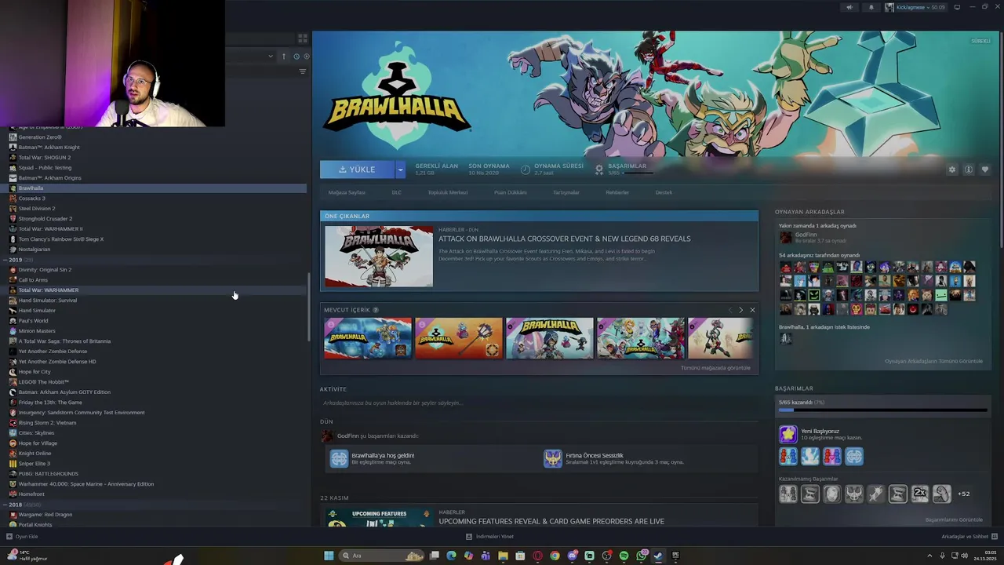Open İndirmeleri Yönet downloads manager
Screen dimensions: 1004x565
[489, 537]
